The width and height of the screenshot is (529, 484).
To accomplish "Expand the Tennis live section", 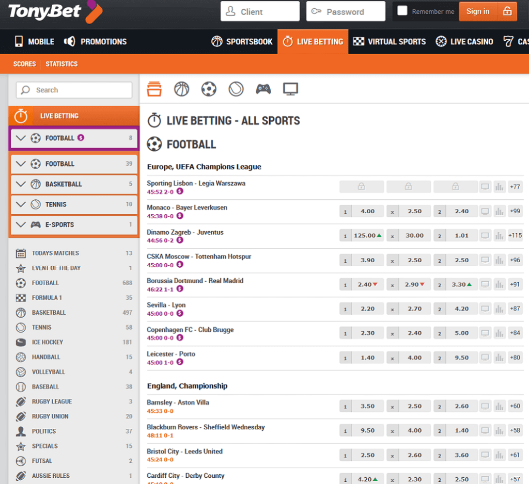I will coord(74,204).
